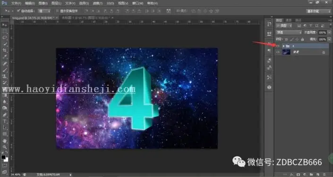Image resolution: width=333 pixels, height=177 pixels.
Task: Select the Path Selection tool
Action: 5,128
